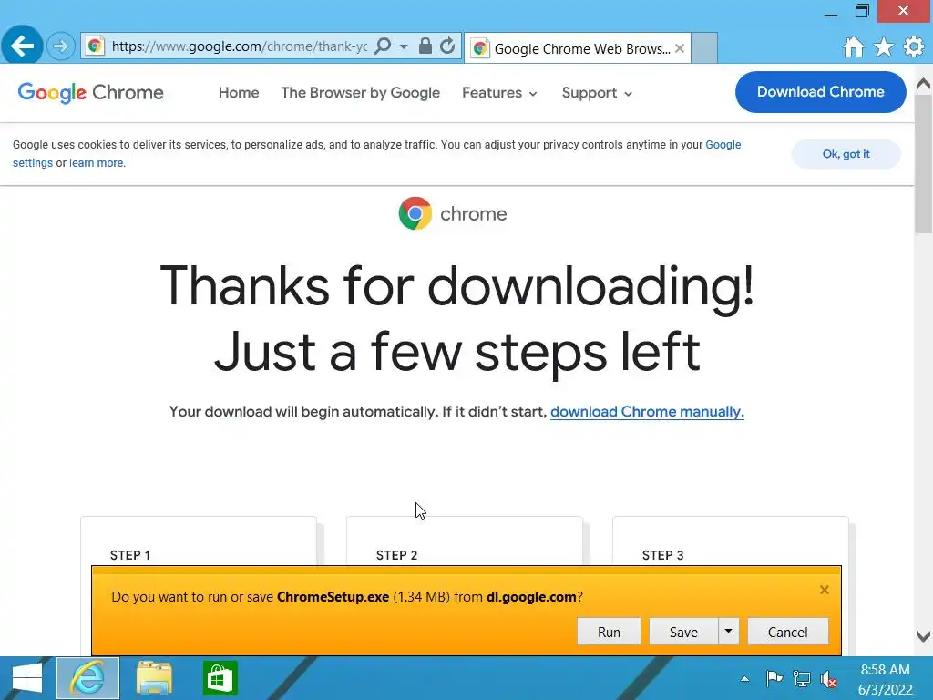Save ChromeSetup.exe from download bar
The height and width of the screenshot is (700, 933).
pyautogui.click(x=683, y=632)
